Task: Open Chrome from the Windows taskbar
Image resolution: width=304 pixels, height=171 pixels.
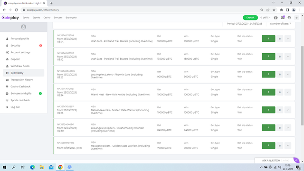Action: point(60,167)
